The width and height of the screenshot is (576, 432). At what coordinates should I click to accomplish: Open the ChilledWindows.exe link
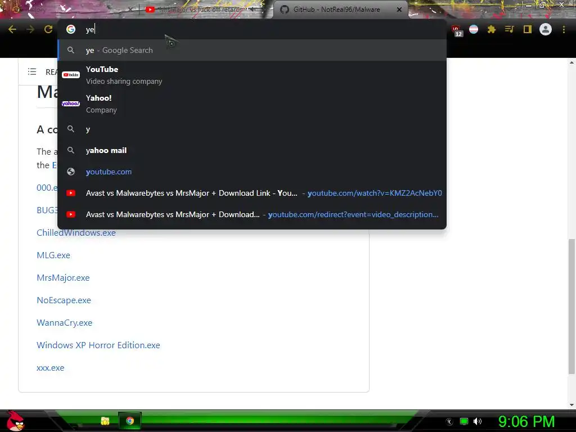point(76,232)
